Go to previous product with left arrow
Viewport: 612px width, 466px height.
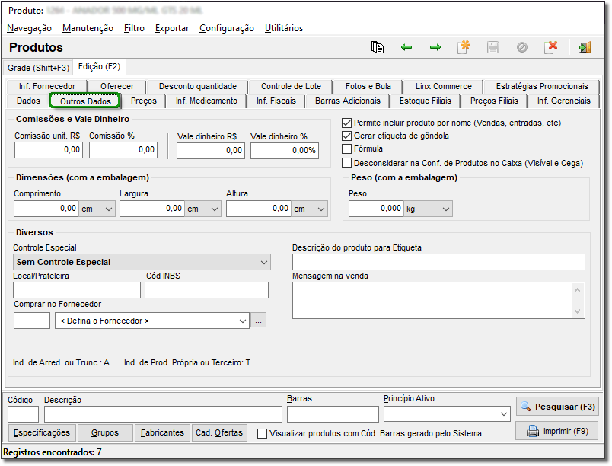point(406,47)
